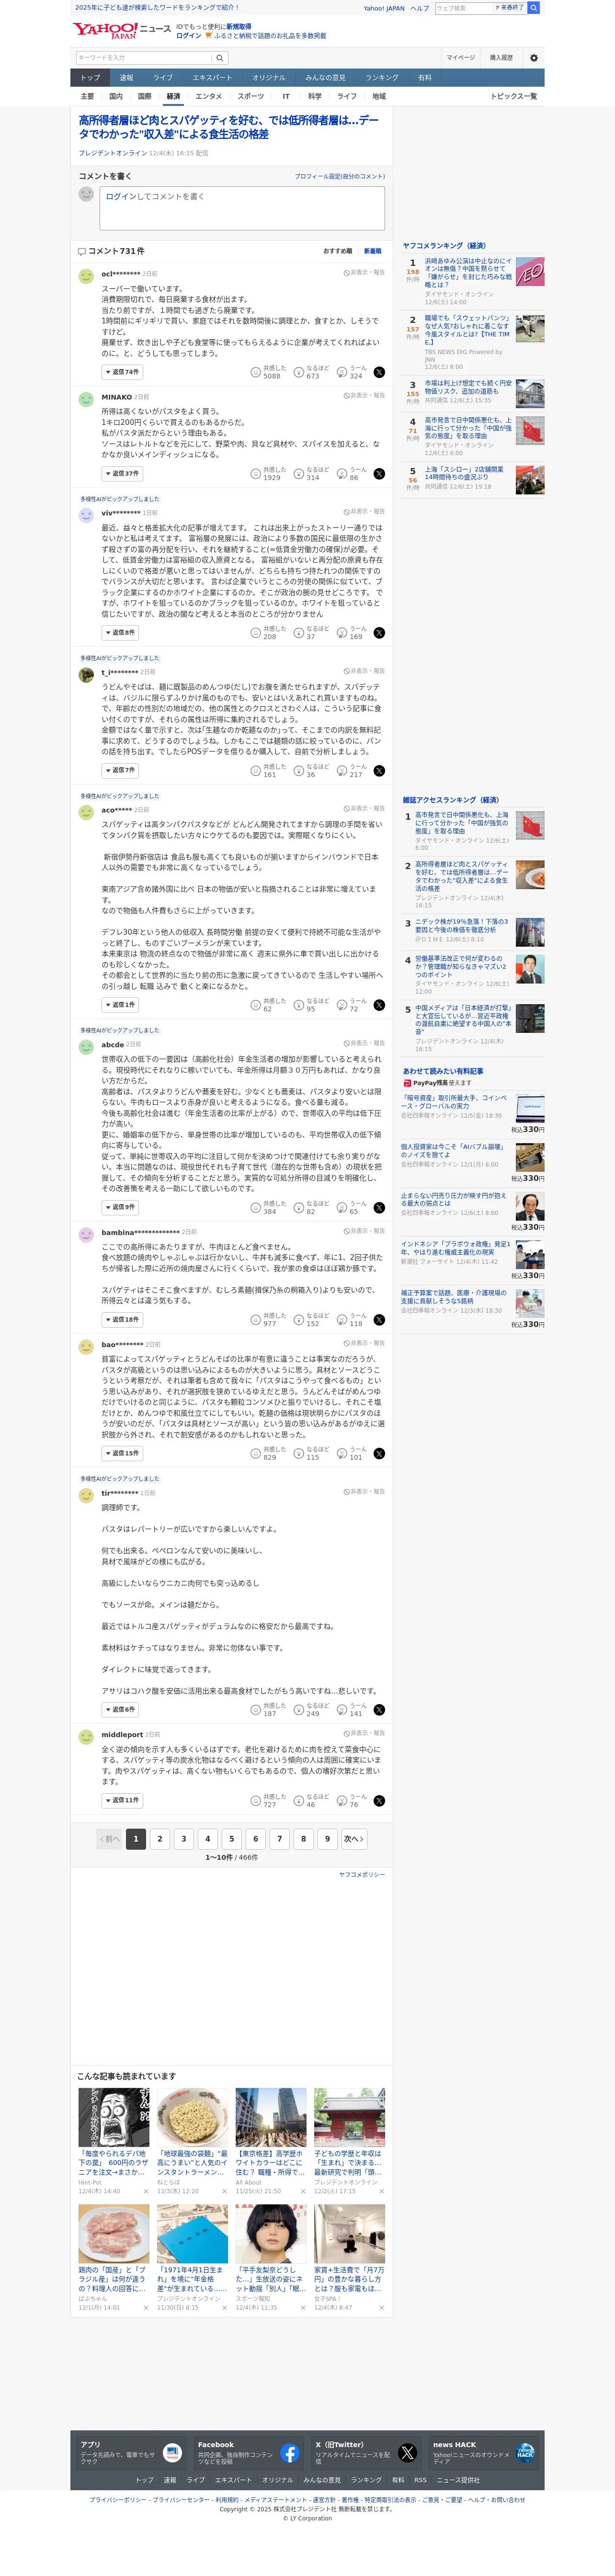Open マイページ link in header
This screenshot has width=615, height=2576.
460,58
